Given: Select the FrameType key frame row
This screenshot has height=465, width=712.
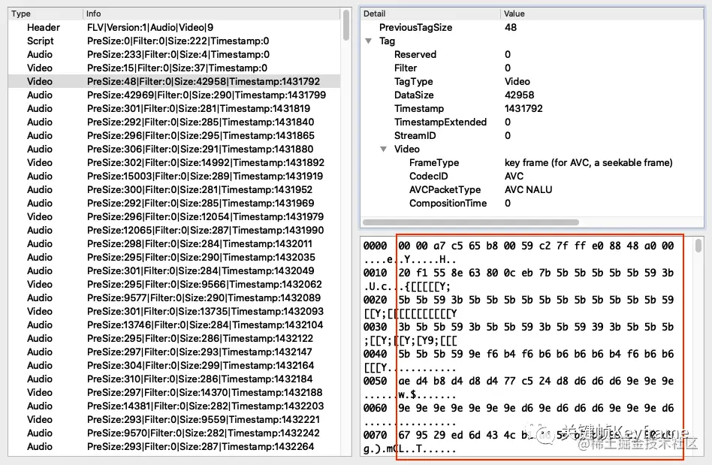Looking at the screenshot, I should tap(532, 162).
